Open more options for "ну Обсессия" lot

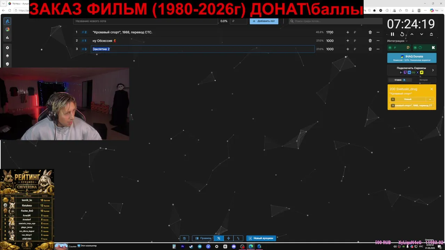(378, 41)
